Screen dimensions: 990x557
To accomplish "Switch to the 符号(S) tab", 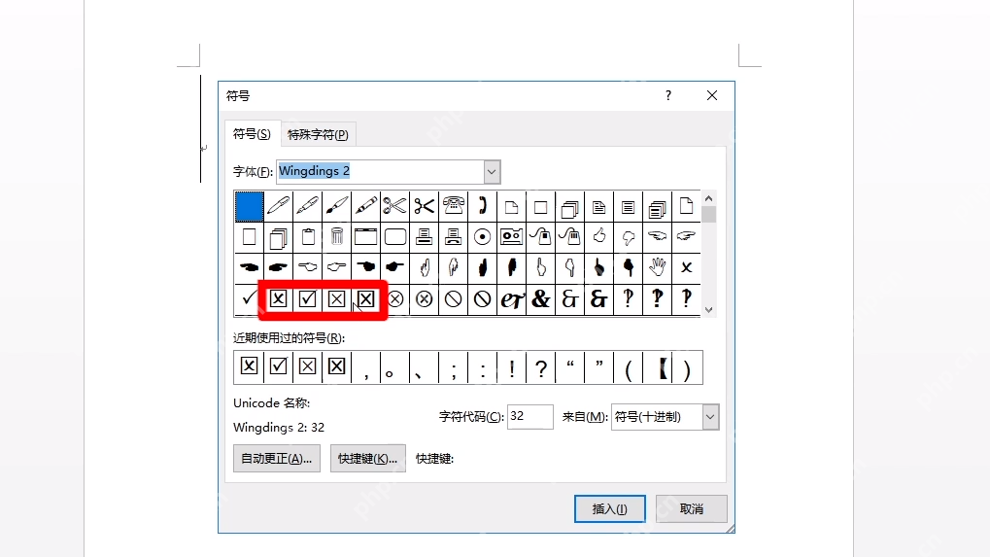I will pyautogui.click(x=252, y=134).
